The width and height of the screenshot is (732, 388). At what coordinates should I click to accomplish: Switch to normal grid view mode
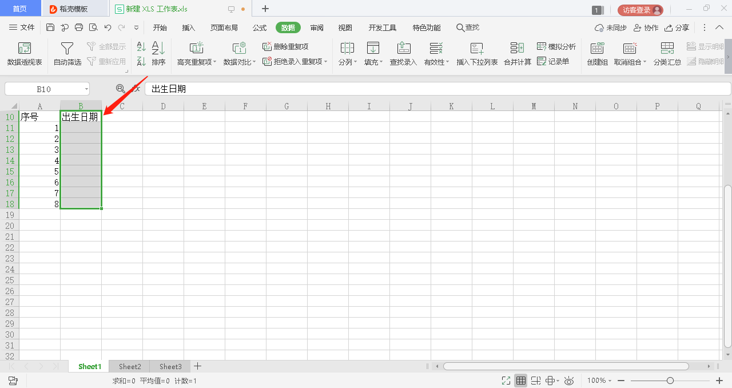[520, 381]
